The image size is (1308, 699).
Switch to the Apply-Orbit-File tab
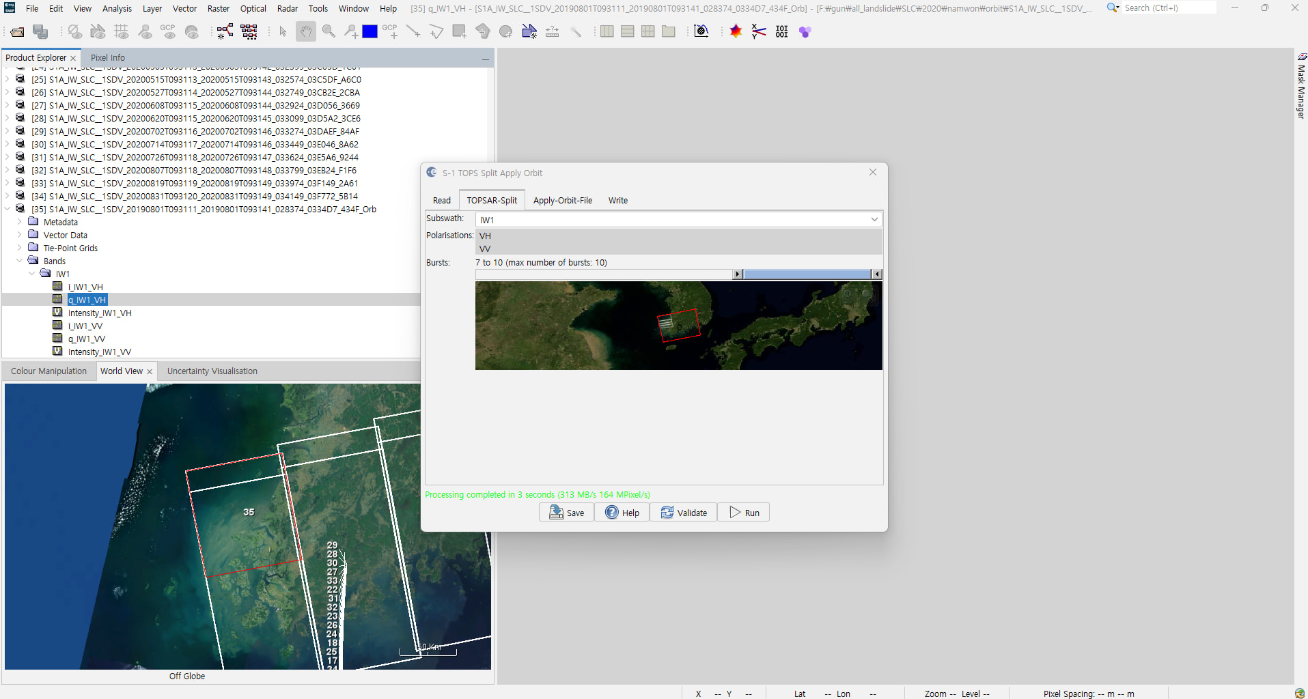coord(562,201)
